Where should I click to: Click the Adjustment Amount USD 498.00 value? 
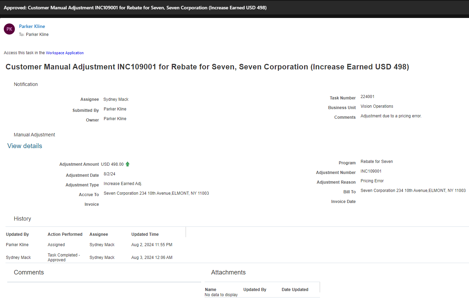(112, 164)
